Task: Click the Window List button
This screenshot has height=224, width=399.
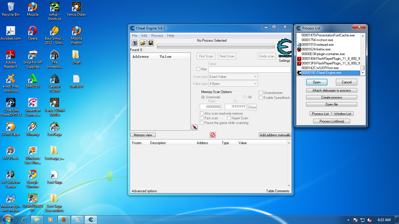Action: (343, 114)
